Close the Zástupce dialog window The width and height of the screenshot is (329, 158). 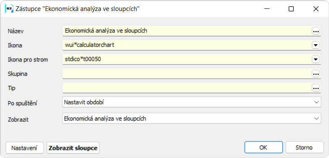pyautogui.click(x=316, y=9)
